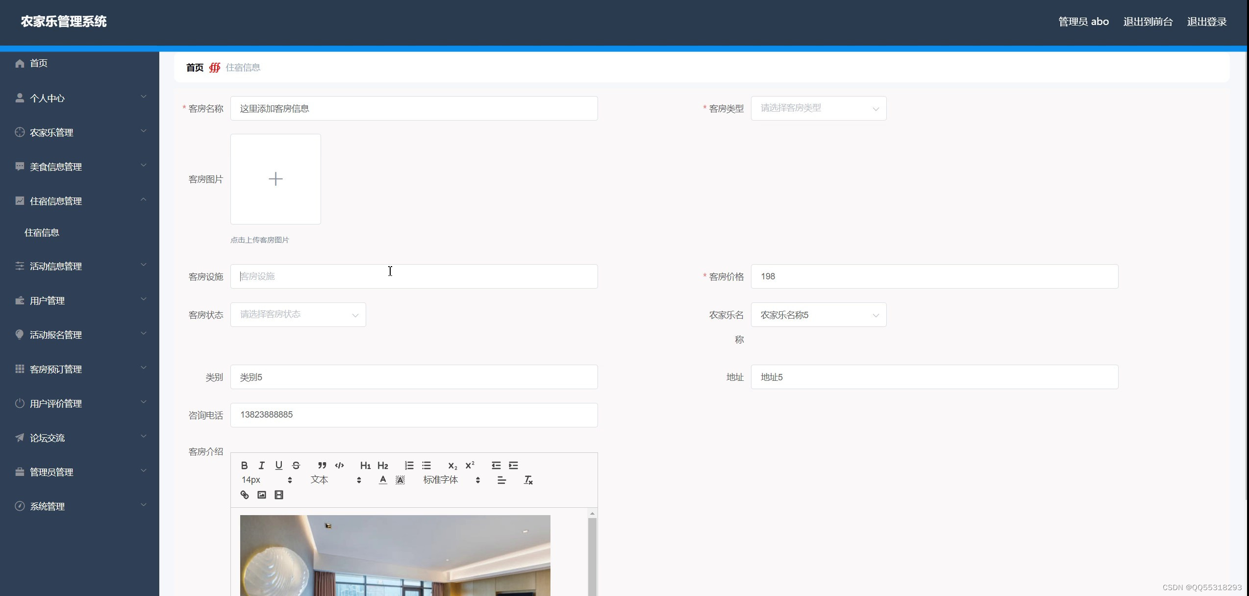Apply H1 heading in the editor toolbar
The image size is (1249, 596).
click(x=365, y=465)
